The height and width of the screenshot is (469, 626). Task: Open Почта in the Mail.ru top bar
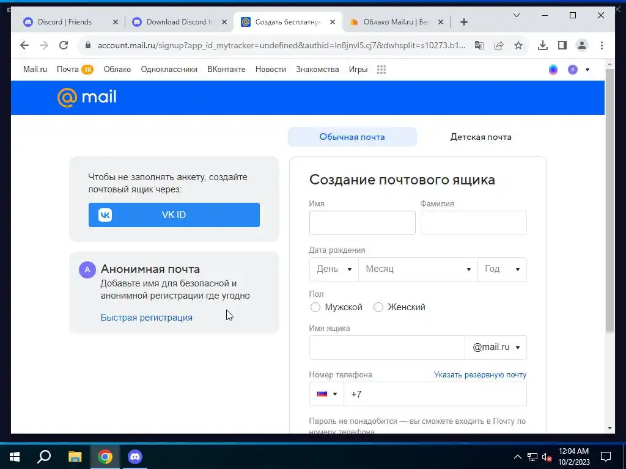(75, 70)
